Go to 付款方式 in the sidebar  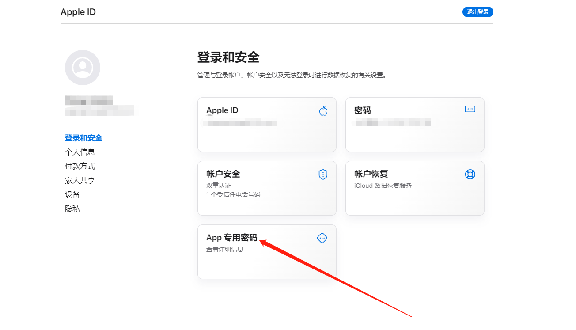80,166
